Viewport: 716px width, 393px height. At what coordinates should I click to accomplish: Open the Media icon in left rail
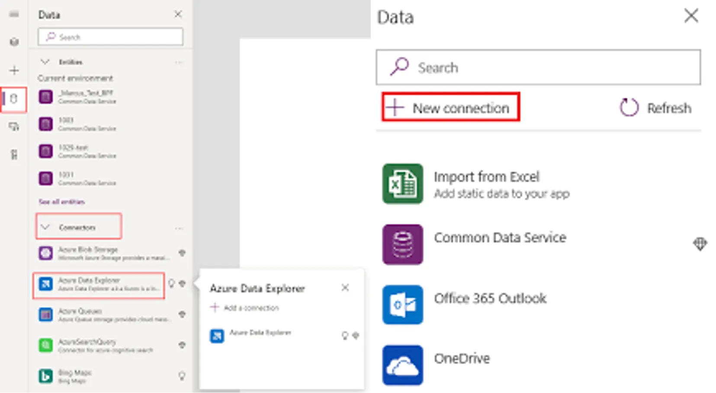(x=14, y=127)
